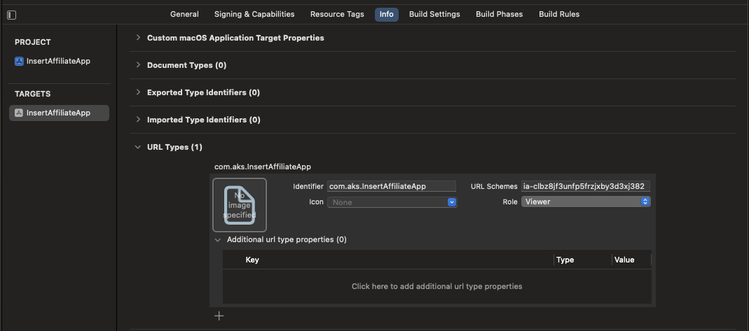
Task: Expand Imported Type Identifiers section
Action: pyautogui.click(x=138, y=120)
